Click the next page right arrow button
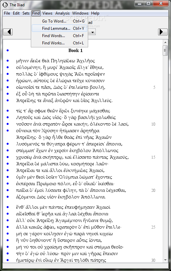The image size is (171, 271). (x=163, y=32)
